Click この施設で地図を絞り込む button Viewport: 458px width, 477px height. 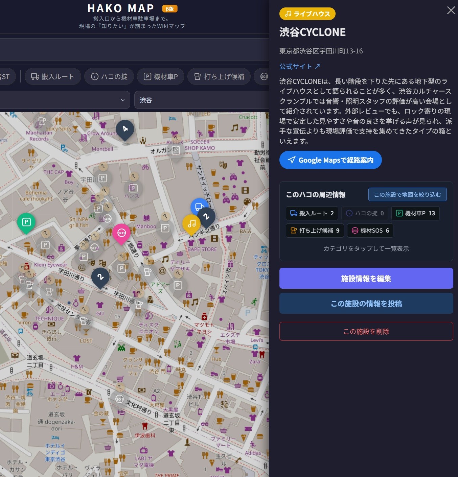click(x=407, y=194)
